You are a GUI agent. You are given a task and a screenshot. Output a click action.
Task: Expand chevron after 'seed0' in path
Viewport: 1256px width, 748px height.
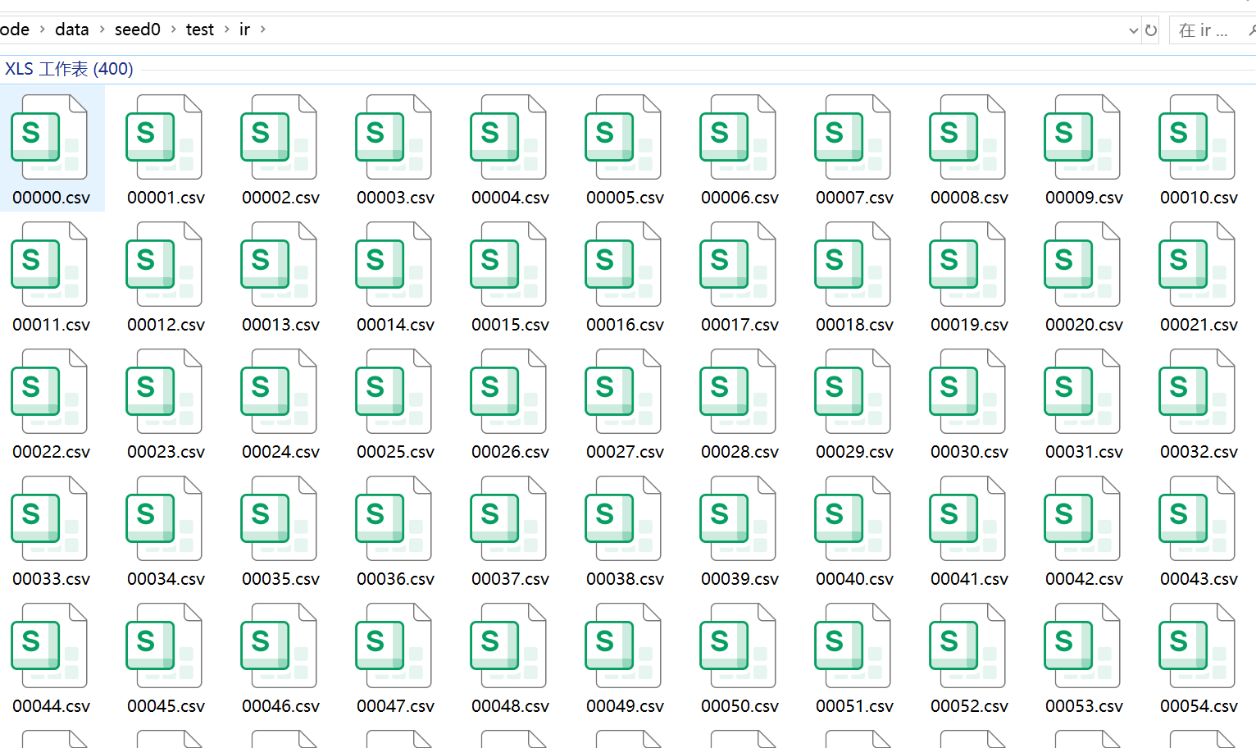174,30
